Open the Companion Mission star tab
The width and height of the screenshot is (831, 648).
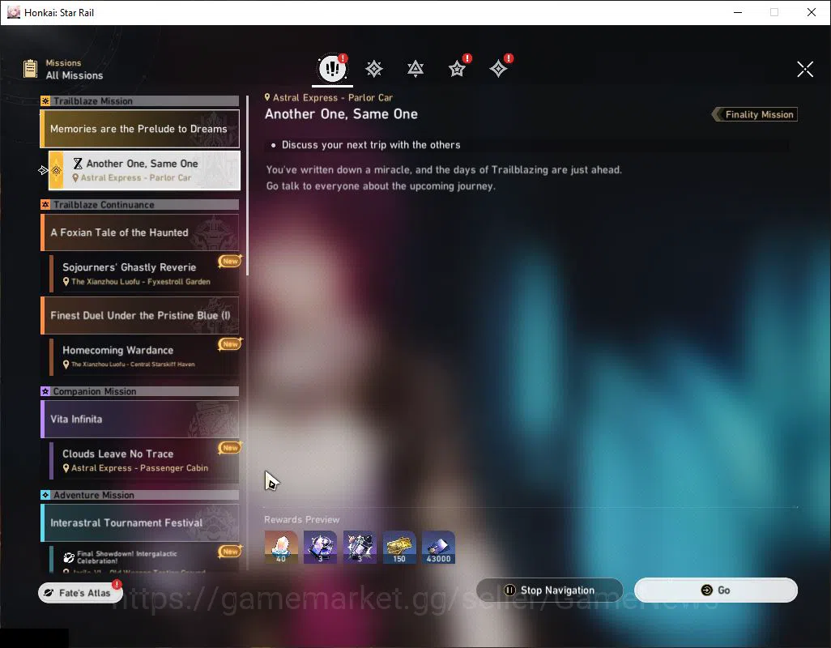click(457, 69)
